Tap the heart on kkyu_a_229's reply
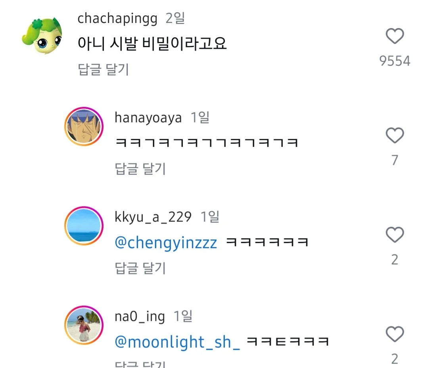The height and width of the screenshot is (368, 426). [x=395, y=235]
